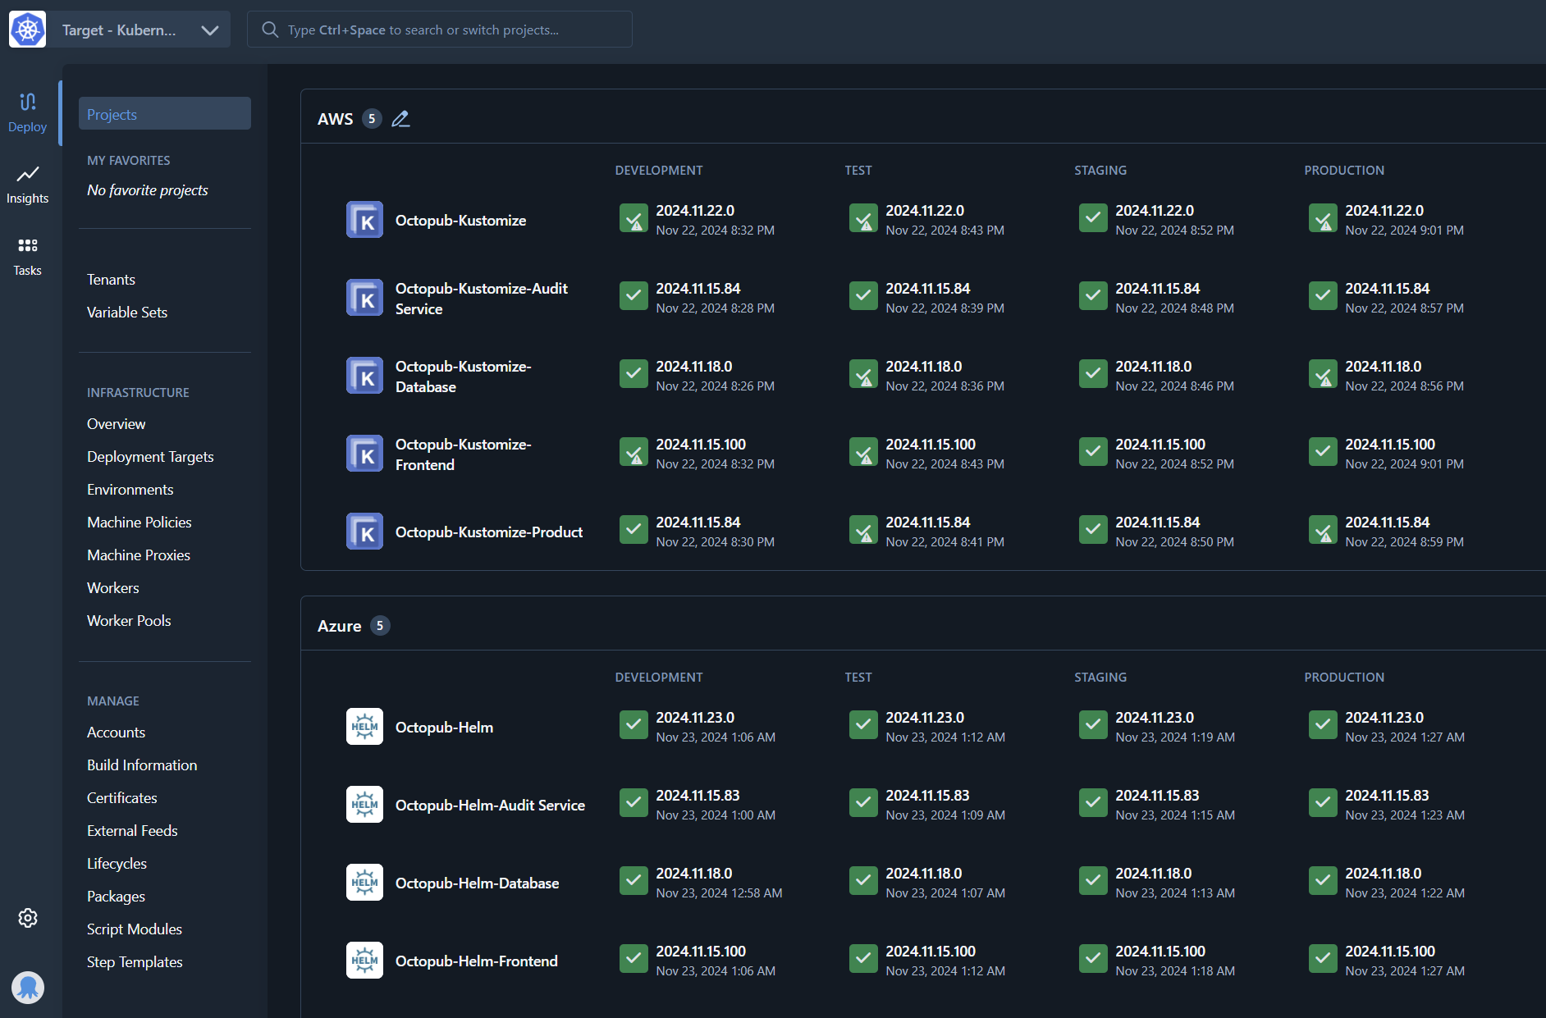Open the Tasks panel from the sidebar

click(27, 256)
